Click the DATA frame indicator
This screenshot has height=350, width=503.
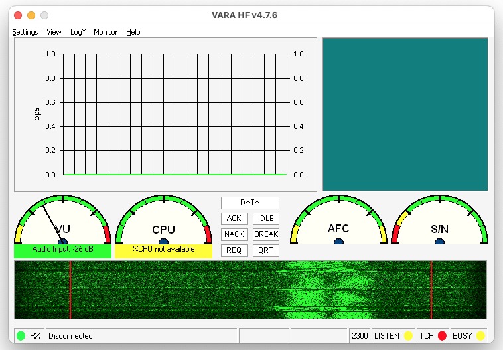[x=250, y=203]
